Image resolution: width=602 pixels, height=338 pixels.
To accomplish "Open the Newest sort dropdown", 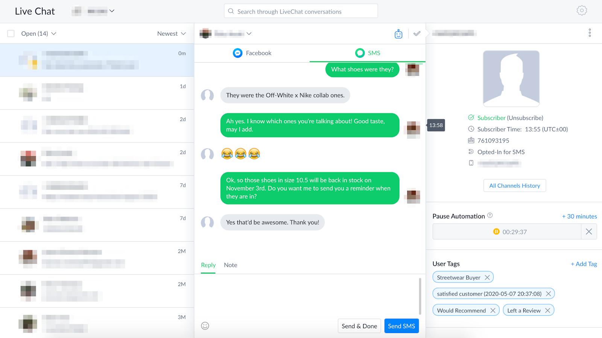I will click(172, 33).
